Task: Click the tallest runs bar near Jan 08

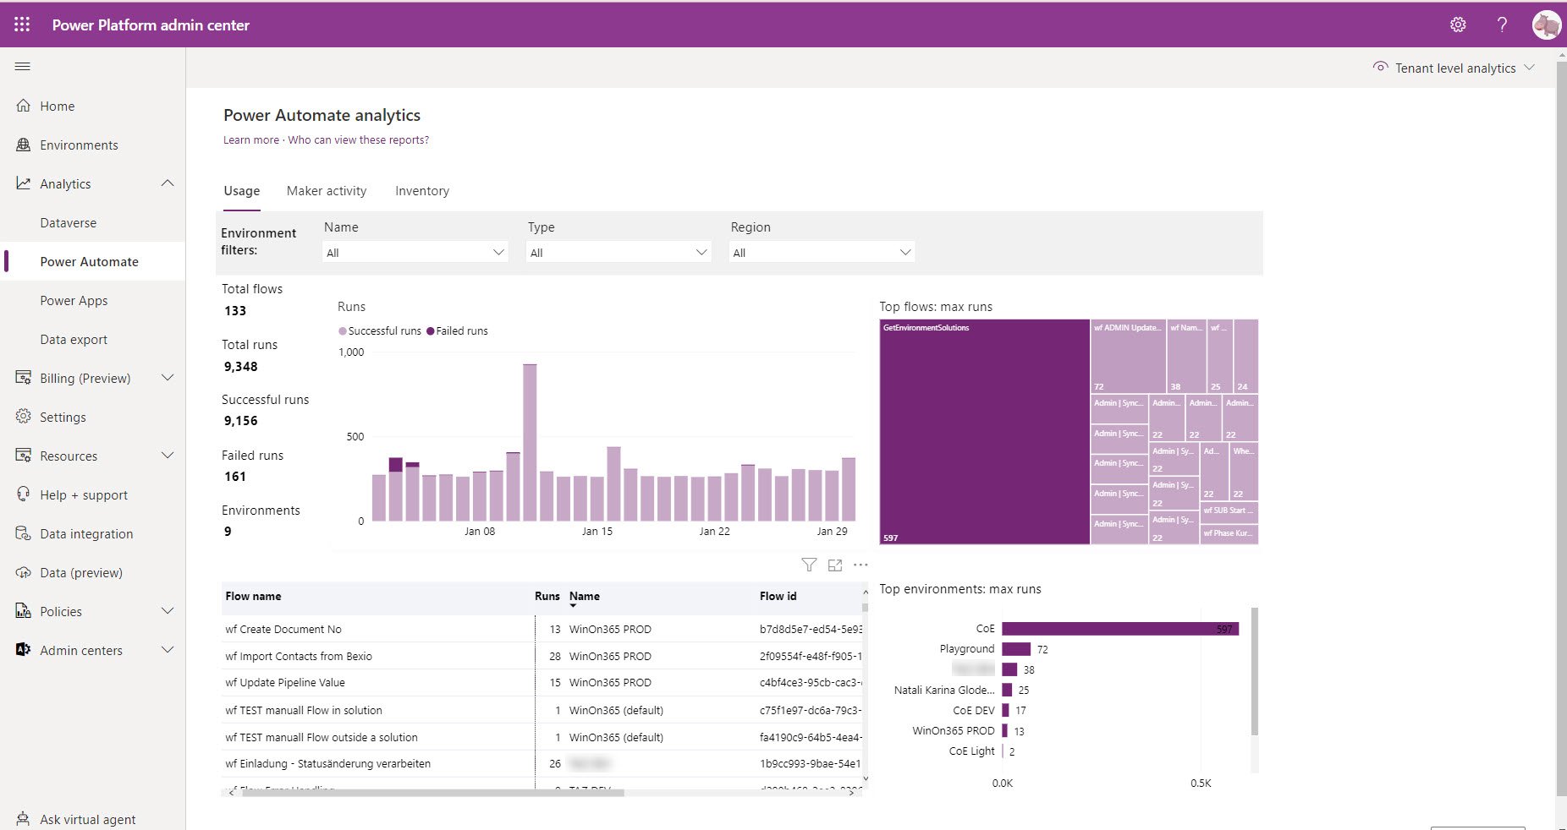Action: coord(530,442)
